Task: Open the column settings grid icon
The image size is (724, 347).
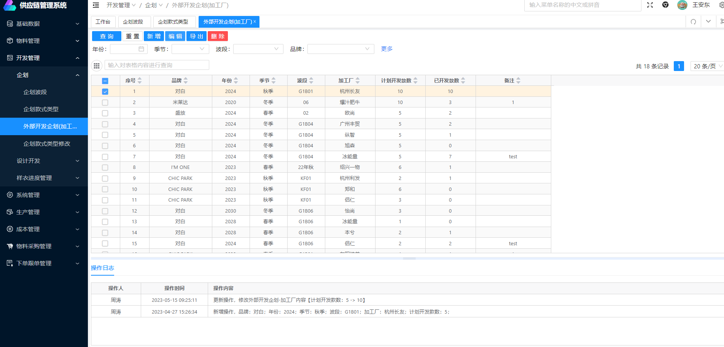Action: 97,66
